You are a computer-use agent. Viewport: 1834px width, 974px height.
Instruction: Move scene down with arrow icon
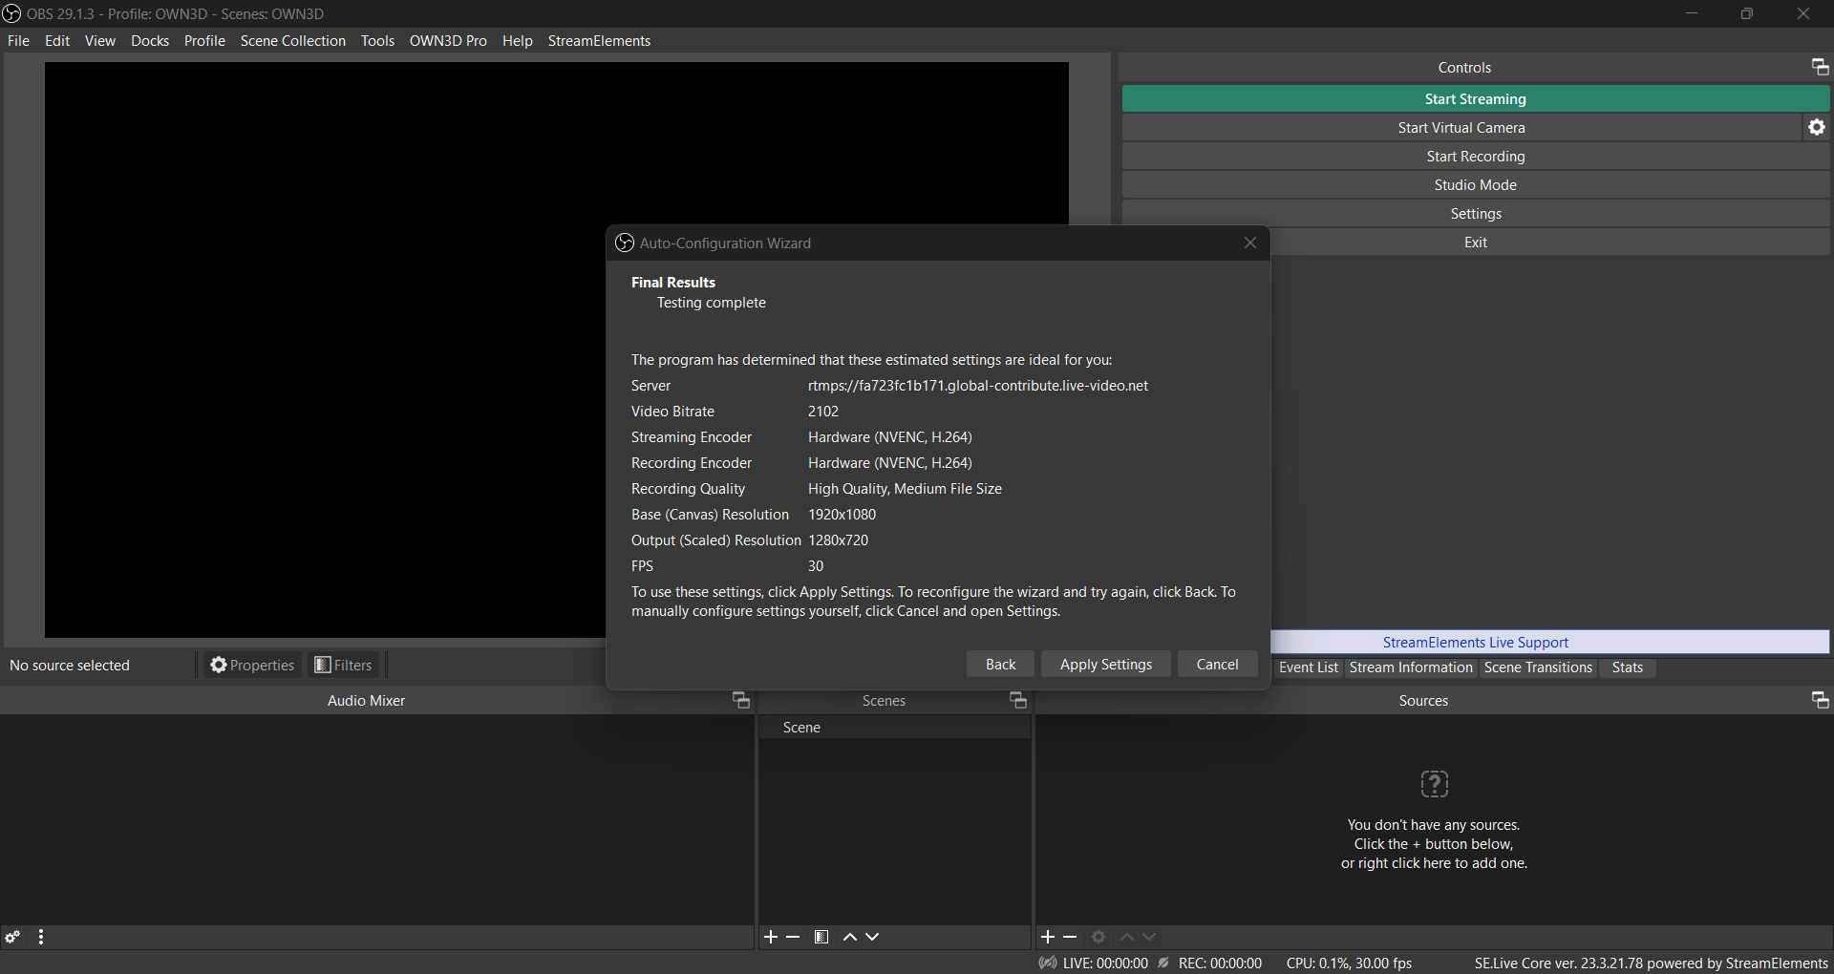coord(872,937)
